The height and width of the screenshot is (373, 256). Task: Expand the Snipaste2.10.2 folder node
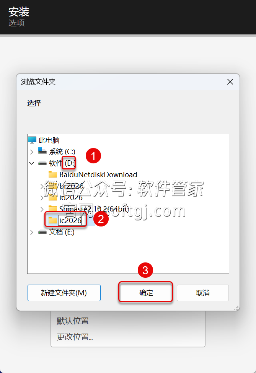[x=42, y=209]
